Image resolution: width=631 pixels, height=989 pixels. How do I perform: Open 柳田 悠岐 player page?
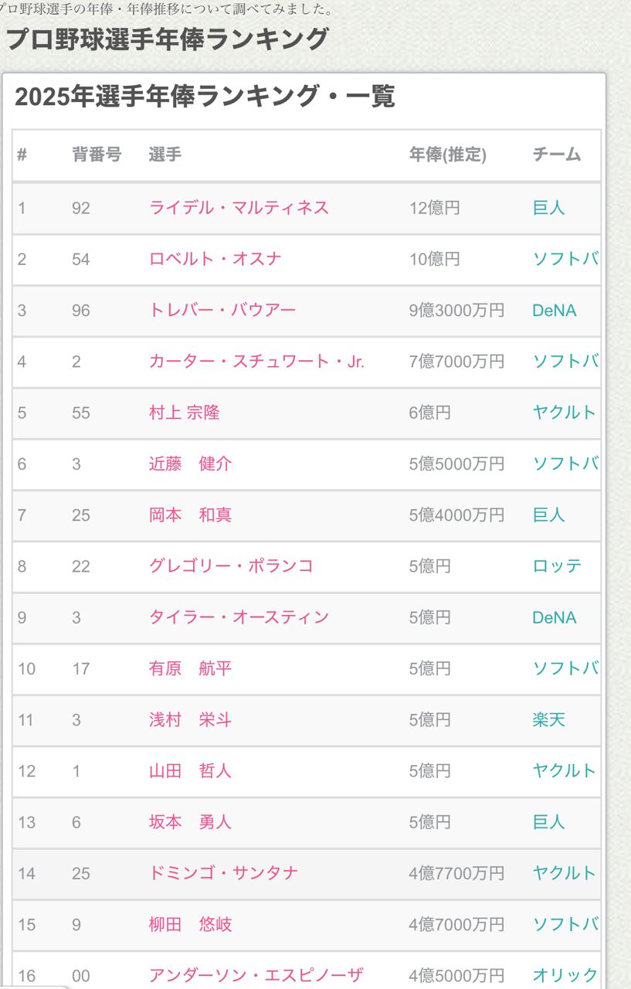click(x=190, y=924)
